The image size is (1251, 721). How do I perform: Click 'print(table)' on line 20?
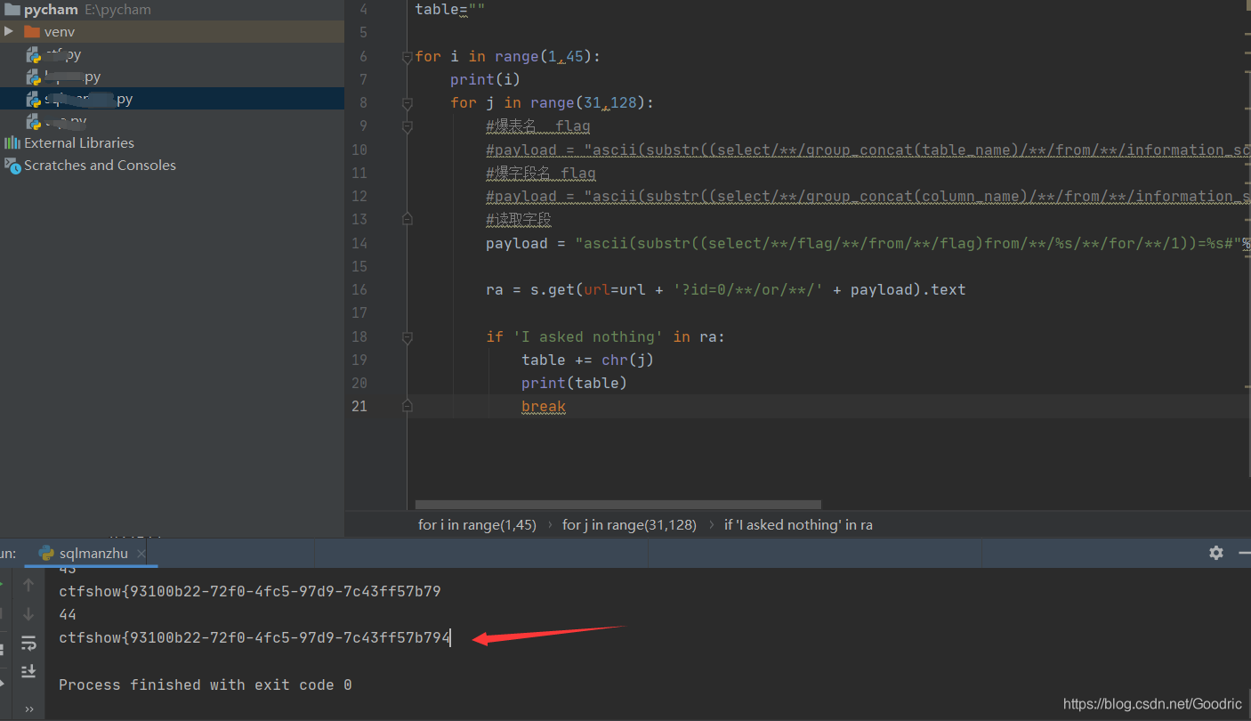[574, 383]
